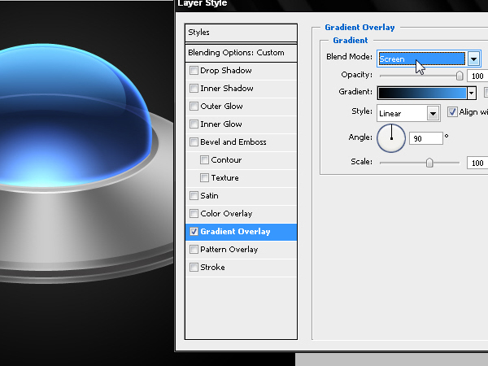The image size is (488, 366).
Task: Click the Scale slider handle
Action: [x=429, y=163]
